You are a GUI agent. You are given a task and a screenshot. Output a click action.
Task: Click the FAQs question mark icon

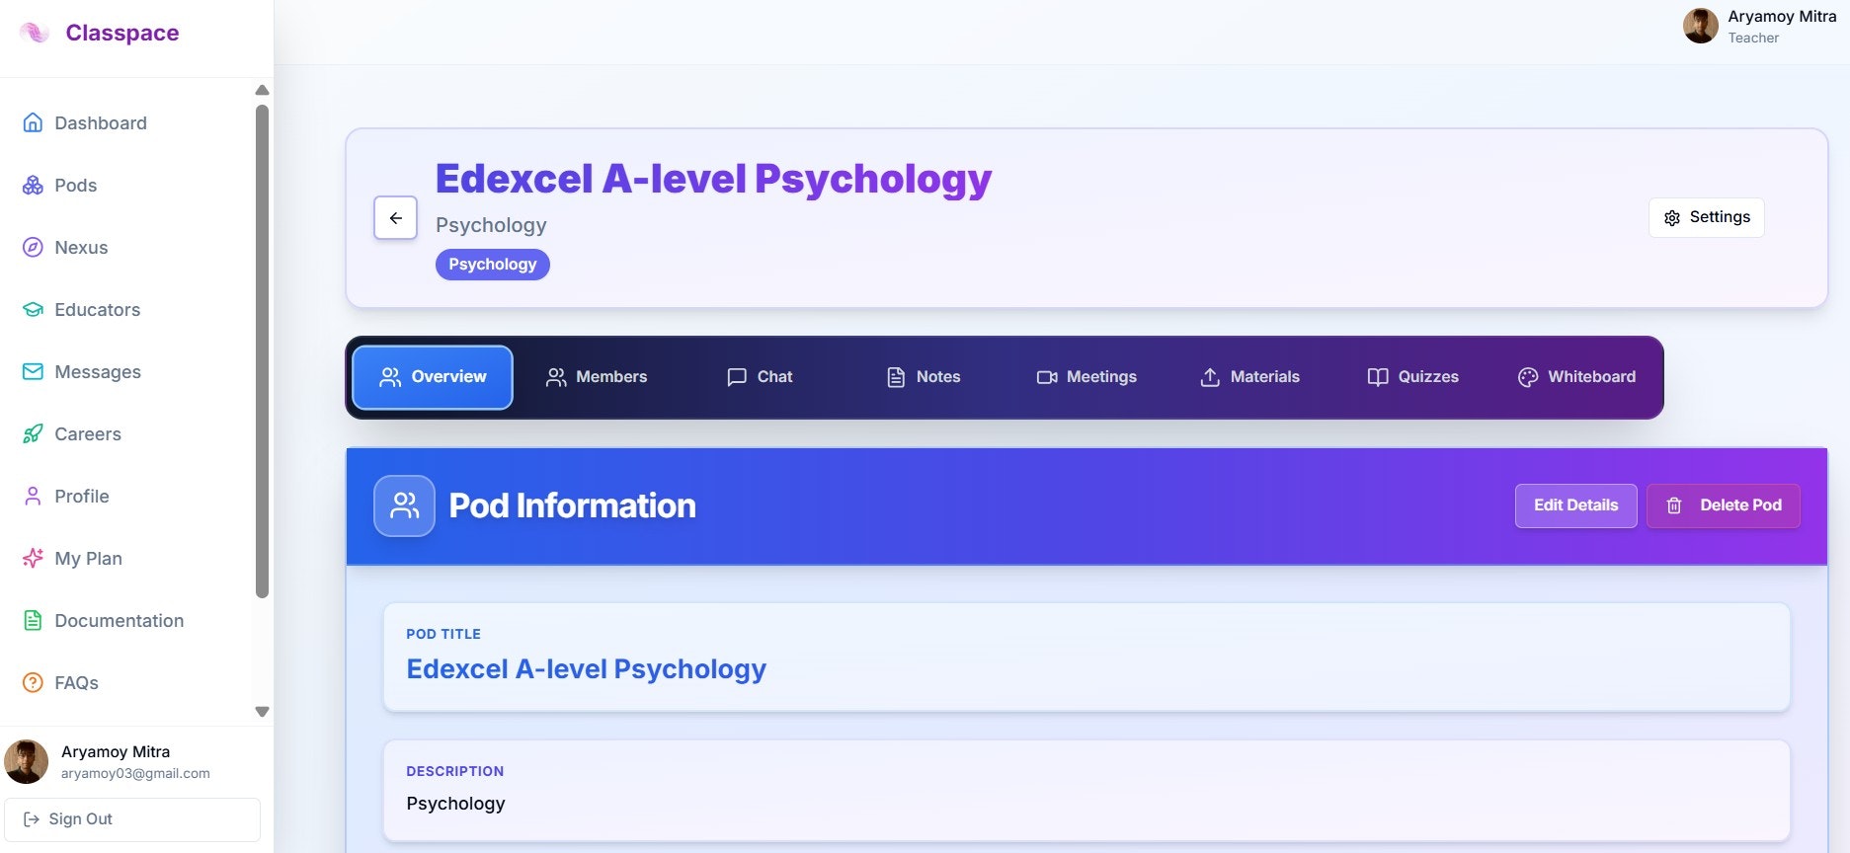33,682
